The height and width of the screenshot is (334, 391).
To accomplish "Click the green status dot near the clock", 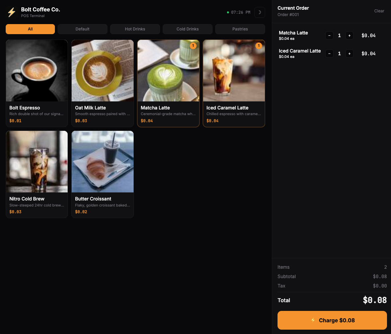I will [228, 12].
